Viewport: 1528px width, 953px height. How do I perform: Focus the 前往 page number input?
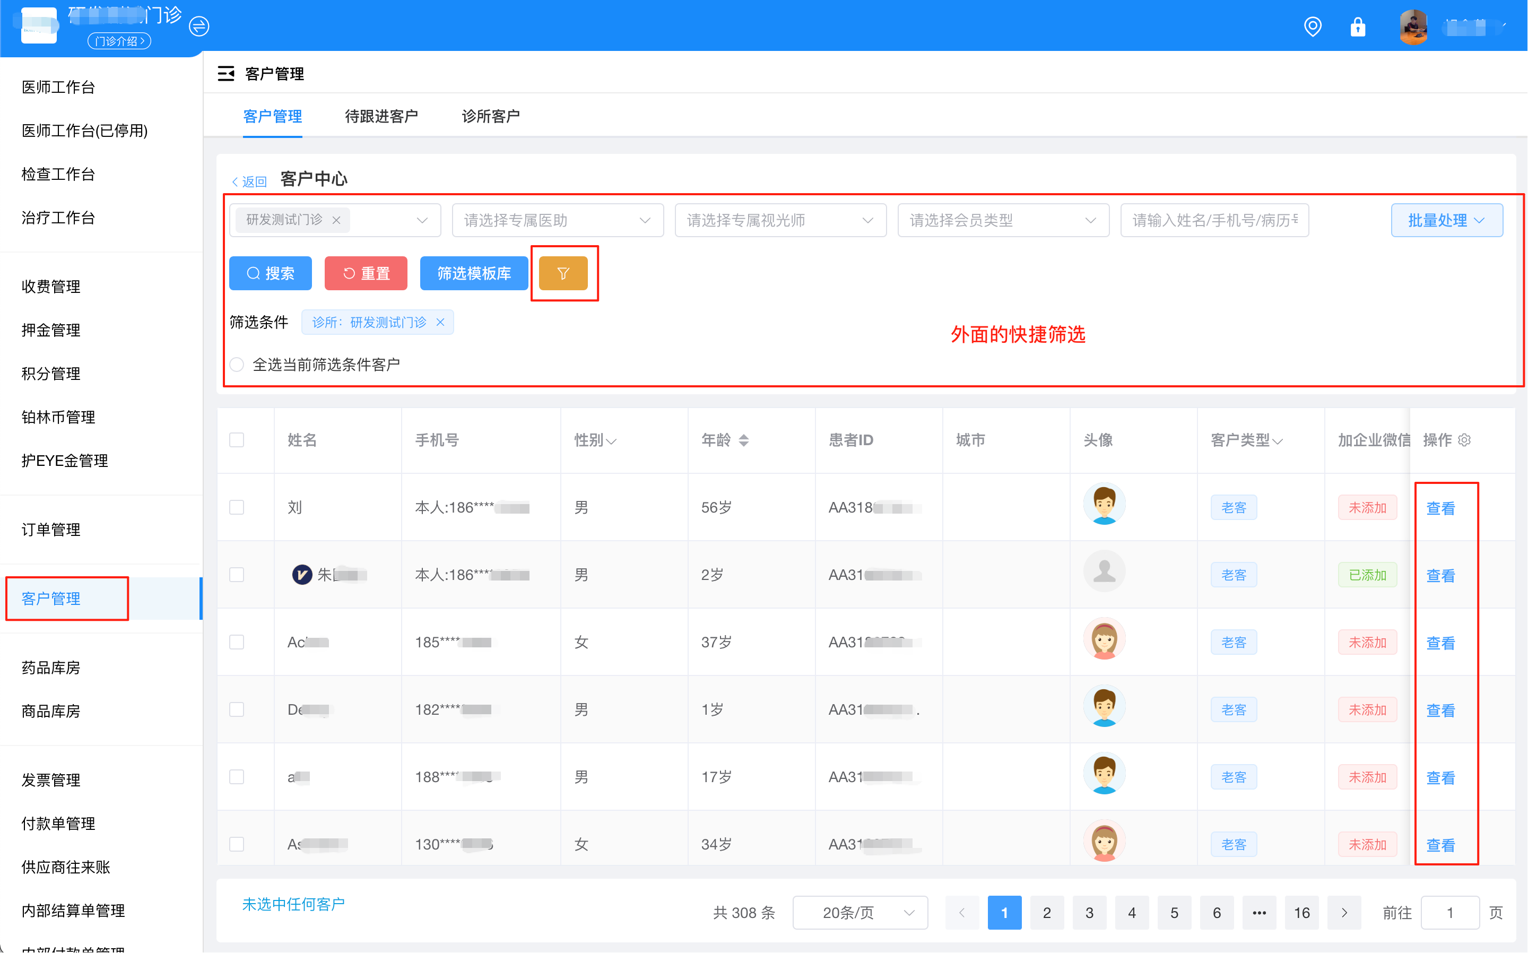(x=1450, y=913)
